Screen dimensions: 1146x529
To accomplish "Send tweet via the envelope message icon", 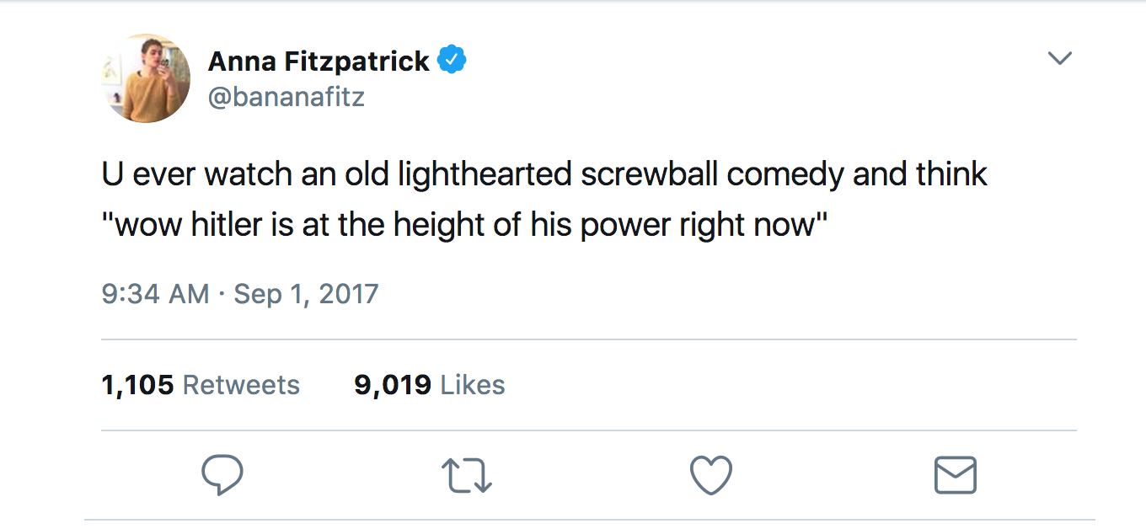I will (x=956, y=475).
